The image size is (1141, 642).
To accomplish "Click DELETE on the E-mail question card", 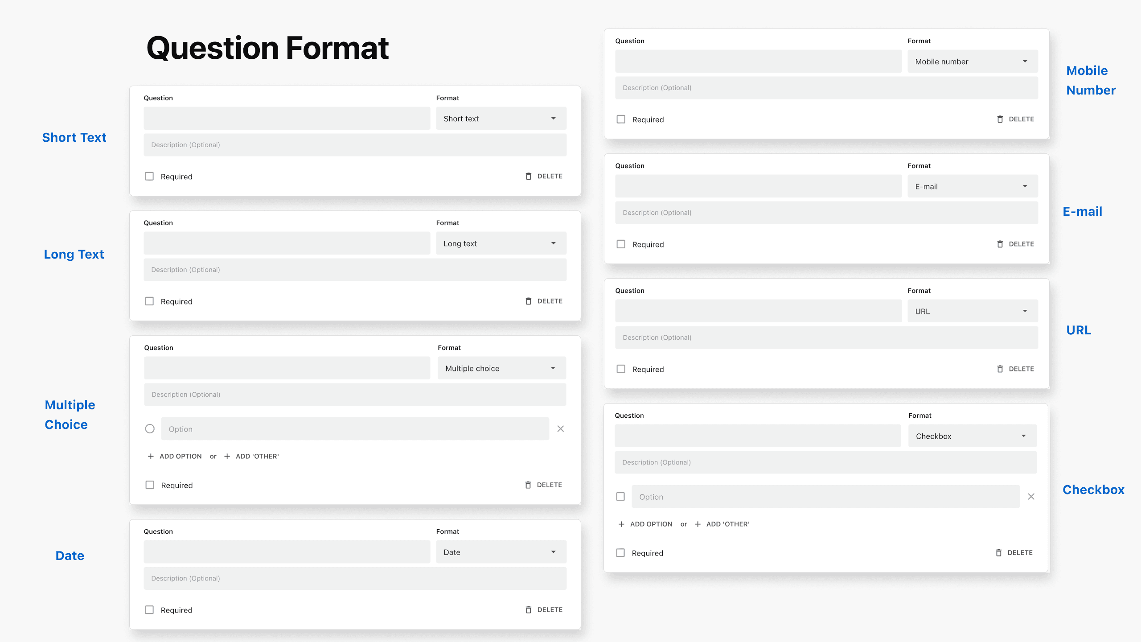I will 1021,244.
